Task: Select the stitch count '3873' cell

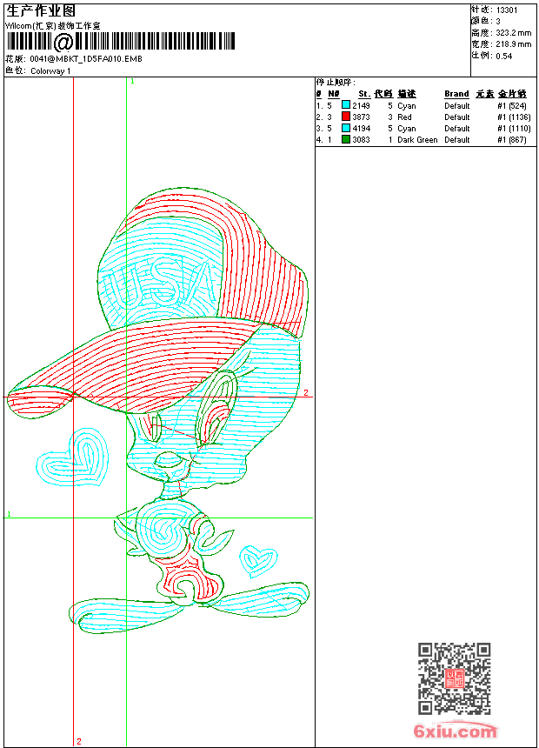Action: pyautogui.click(x=361, y=117)
